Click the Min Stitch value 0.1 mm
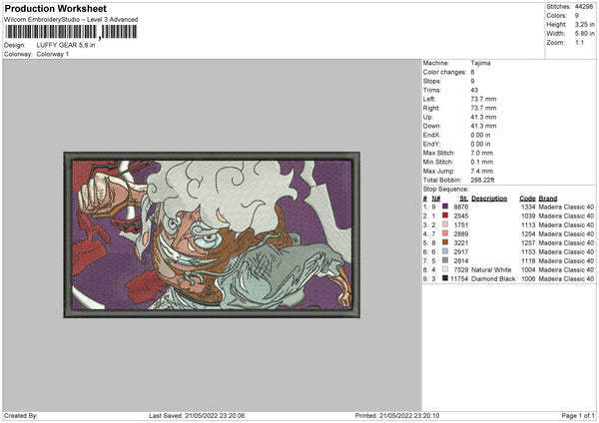The width and height of the screenshot is (599, 423). click(x=482, y=162)
